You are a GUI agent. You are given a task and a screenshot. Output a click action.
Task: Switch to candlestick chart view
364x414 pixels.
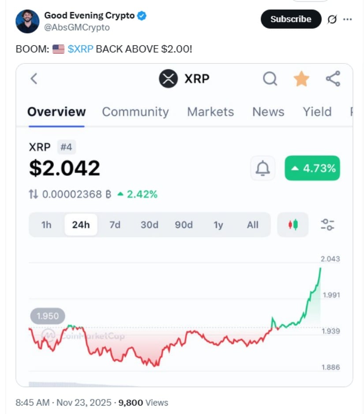pos(293,225)
